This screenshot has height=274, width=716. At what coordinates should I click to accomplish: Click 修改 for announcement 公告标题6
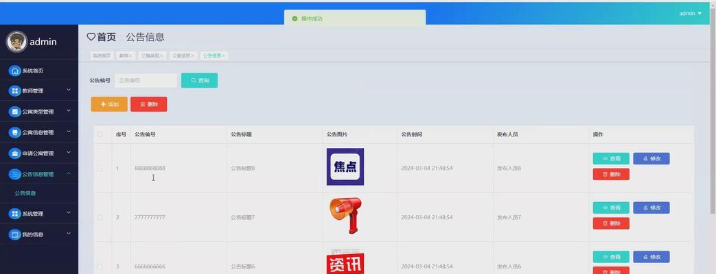coord(651,257)
